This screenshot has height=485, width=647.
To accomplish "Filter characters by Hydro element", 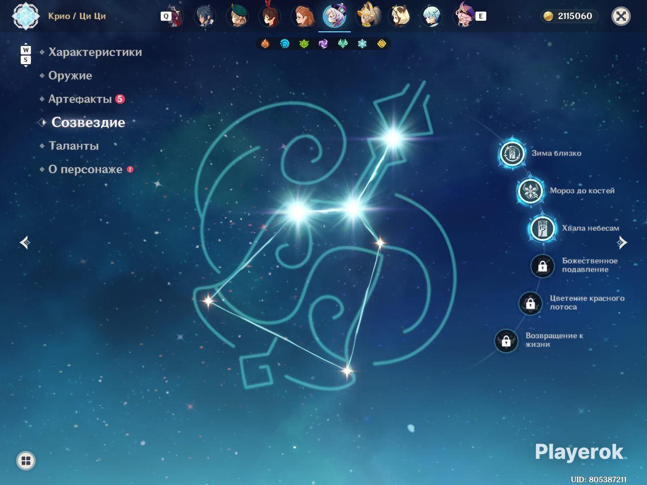I will pos(285,44).
